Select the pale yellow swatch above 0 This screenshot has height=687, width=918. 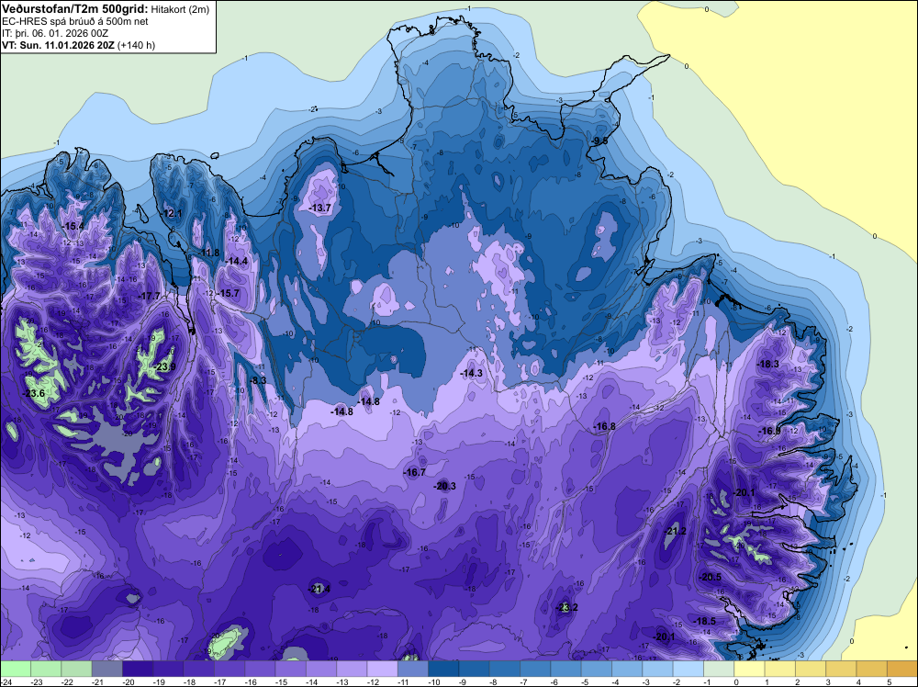[x=749, y=669]
